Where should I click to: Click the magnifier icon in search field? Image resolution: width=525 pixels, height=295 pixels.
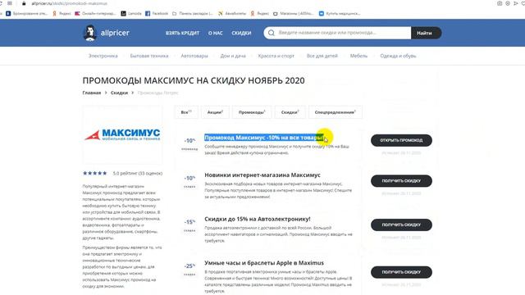point(272,33)
